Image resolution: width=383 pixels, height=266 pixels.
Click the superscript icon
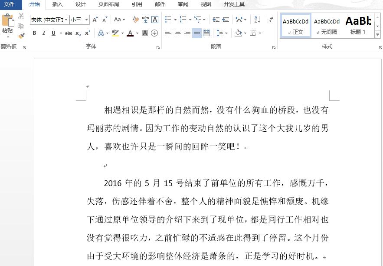[x=88, y=33]
